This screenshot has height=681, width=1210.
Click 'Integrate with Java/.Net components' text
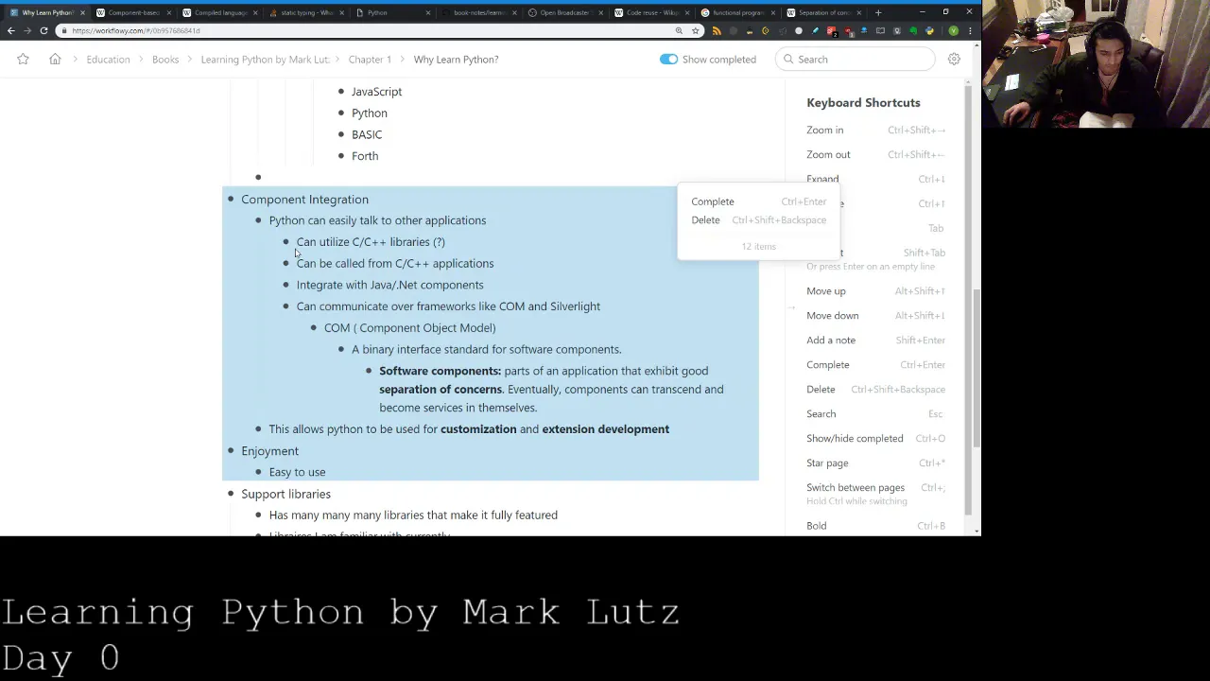389,285
